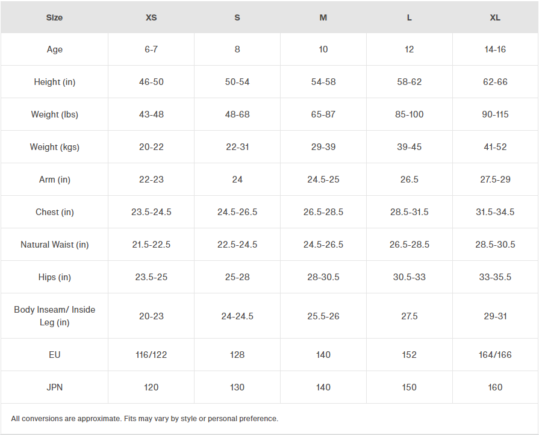Image resolution: width=539 pixels, height=435 pixels.
Task: Select the M size column header
Action: [323, 17]
